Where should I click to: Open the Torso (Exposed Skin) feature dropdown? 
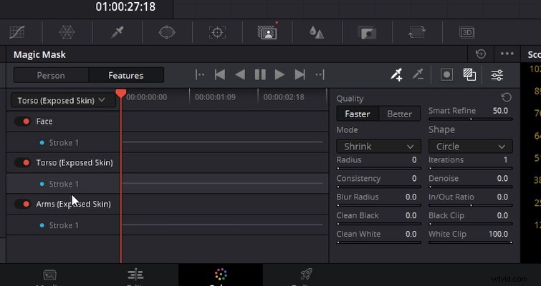coord(62,101)
